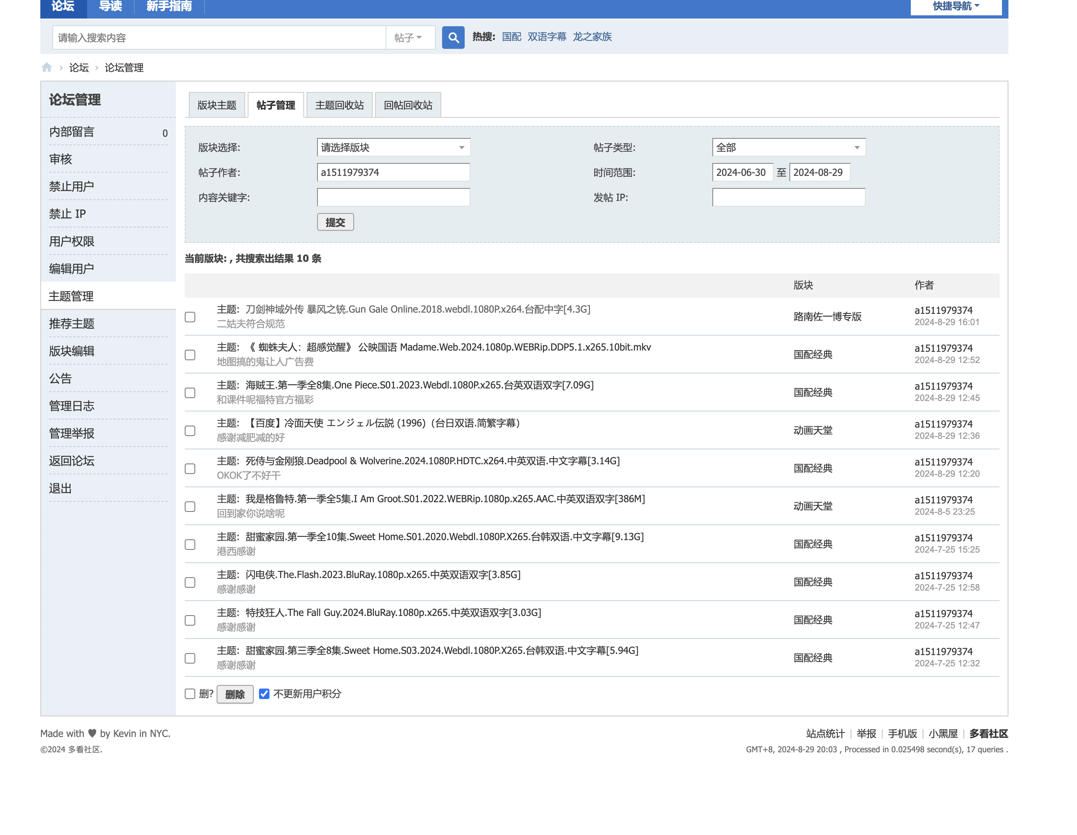This screenshot has width=1077, height=835.
Task: Check the Sweet Home S01 post checkbox
Action: point(190,545)
